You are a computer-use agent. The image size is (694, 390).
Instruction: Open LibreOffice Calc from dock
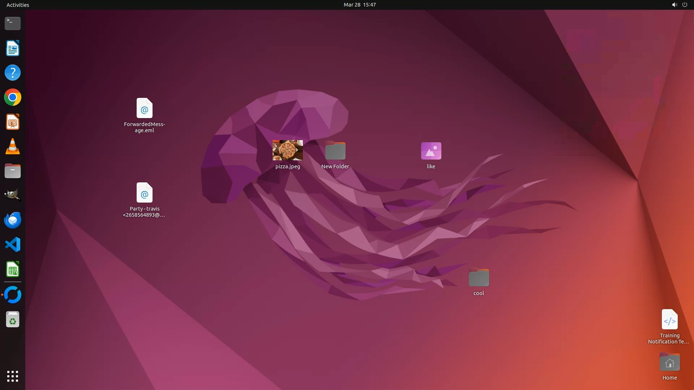coord(13,269)
